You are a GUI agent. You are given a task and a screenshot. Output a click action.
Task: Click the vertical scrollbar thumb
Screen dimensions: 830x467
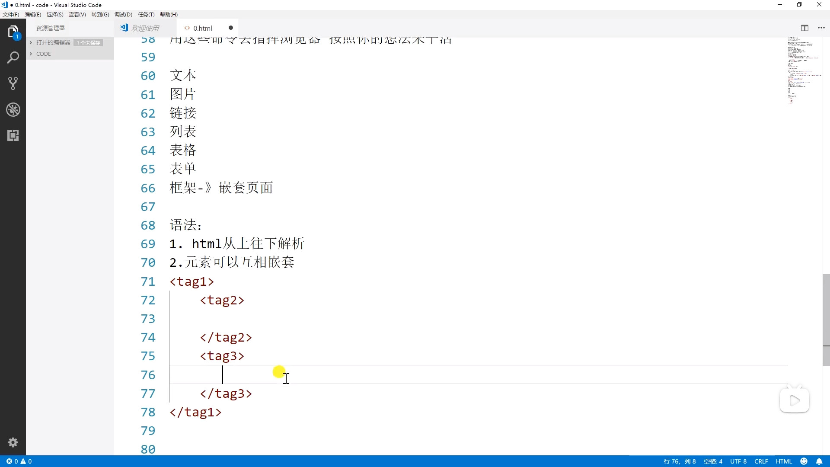[x=826, y=320]
